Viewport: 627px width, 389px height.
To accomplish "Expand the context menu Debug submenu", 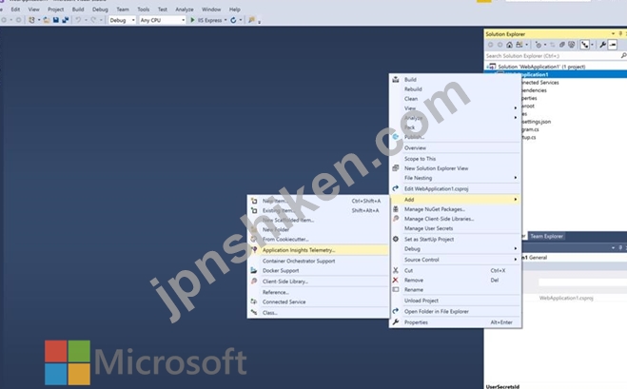I will [455, 248].
